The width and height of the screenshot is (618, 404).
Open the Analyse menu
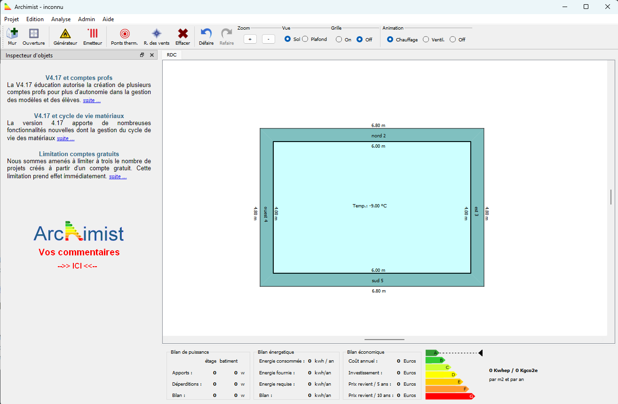(61, 19)
